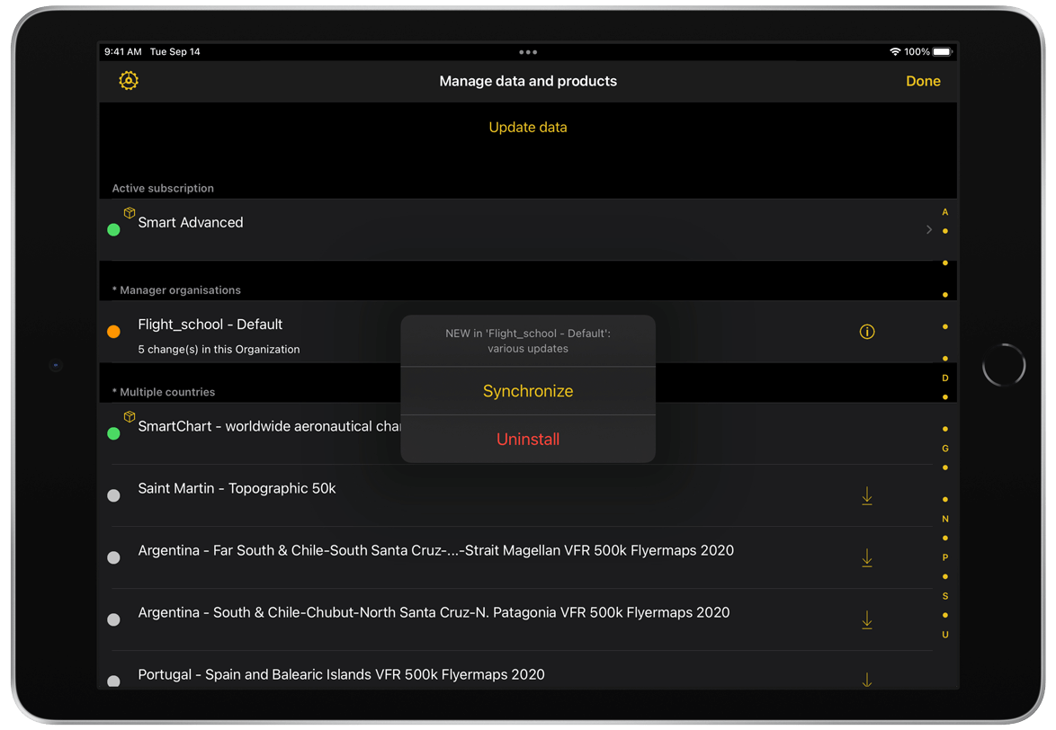Tap Done to close data manager
The image size is (1056, 730).
[923, 82]
